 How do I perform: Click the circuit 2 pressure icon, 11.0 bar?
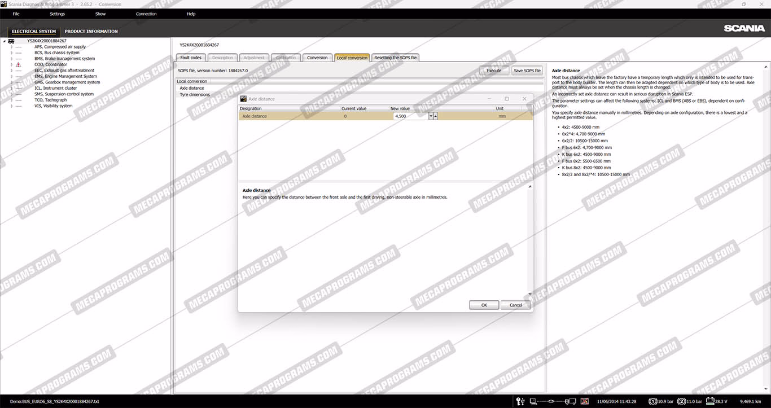[x=682, y=401]
